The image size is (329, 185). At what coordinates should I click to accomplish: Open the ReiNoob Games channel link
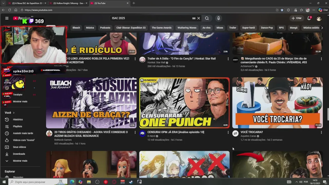pyautogui.click(x=63, y=140)
